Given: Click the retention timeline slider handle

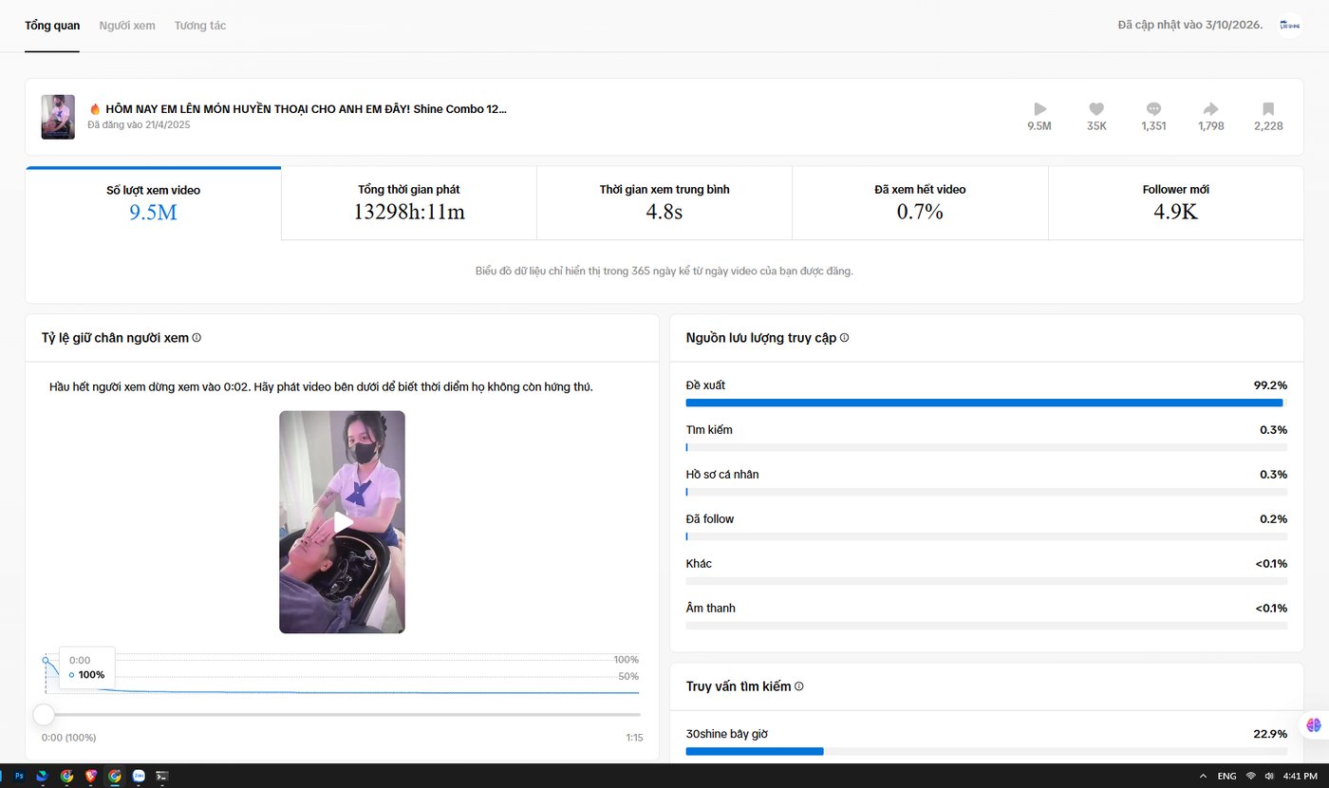Looking at the screenshot, I should (x=44, y=714).
